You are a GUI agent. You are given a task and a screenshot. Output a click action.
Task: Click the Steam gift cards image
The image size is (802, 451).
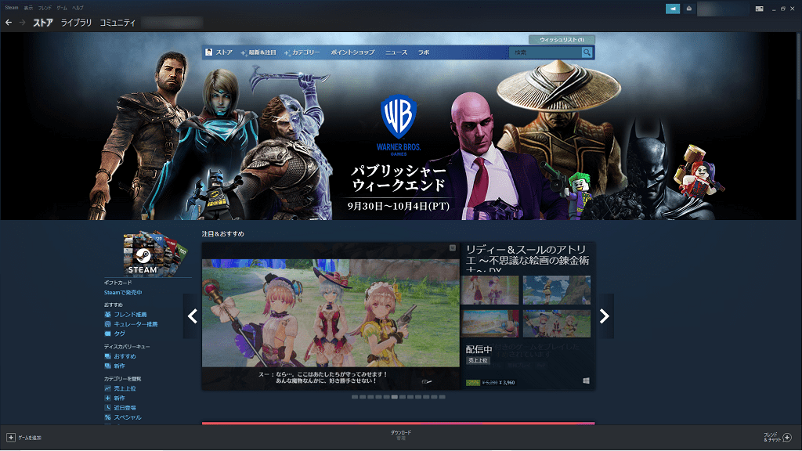[x=155, y=254]
